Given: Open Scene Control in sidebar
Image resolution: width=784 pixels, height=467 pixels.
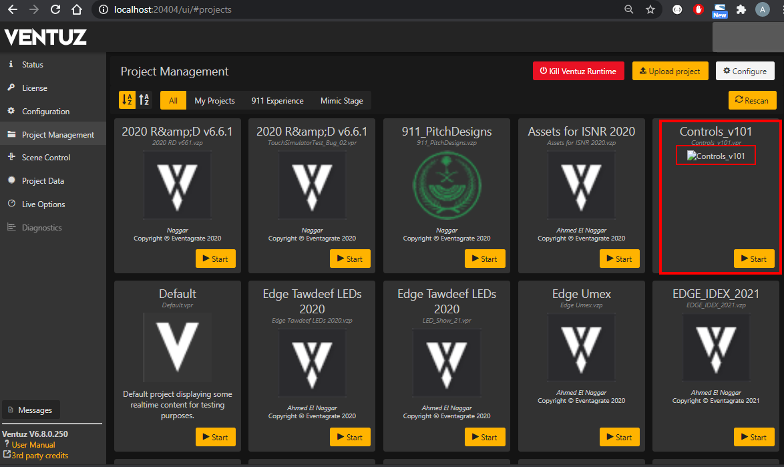Looking at the screenshot, I should click(x=45, y=158).
